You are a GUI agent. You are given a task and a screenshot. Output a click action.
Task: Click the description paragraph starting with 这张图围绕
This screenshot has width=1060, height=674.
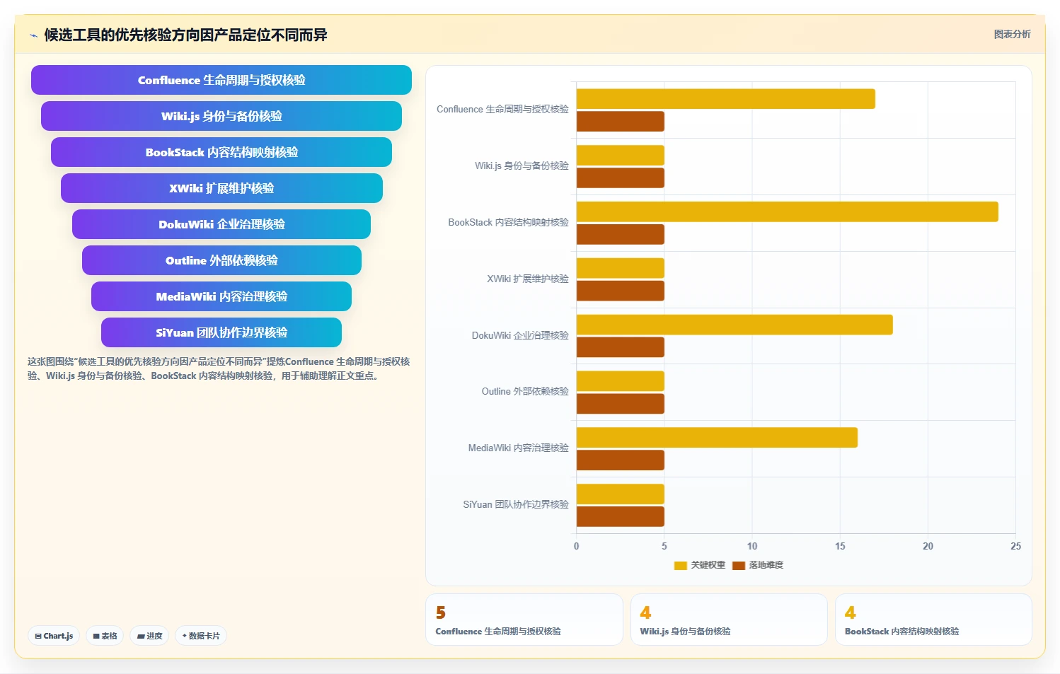point(219,368)
